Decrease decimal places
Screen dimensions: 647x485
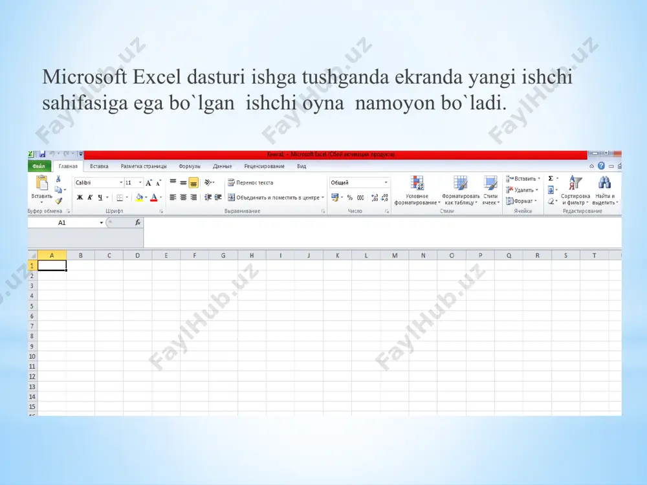(384, 197)
